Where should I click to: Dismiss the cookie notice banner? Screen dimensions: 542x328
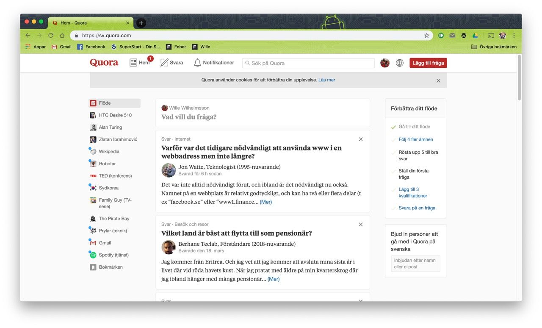click(438, 81)
